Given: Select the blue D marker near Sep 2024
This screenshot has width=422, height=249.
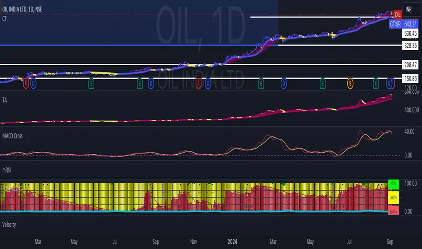Looking at the screenshot, I should (x=389, y=84).
